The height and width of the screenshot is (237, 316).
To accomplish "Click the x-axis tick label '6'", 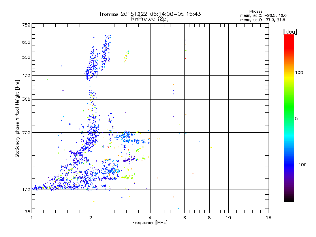I will pyautogui.click(x=184, y=218).
